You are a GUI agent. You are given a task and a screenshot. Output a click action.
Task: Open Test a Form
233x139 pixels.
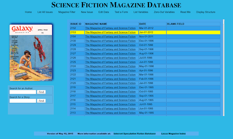click(121, 12)
